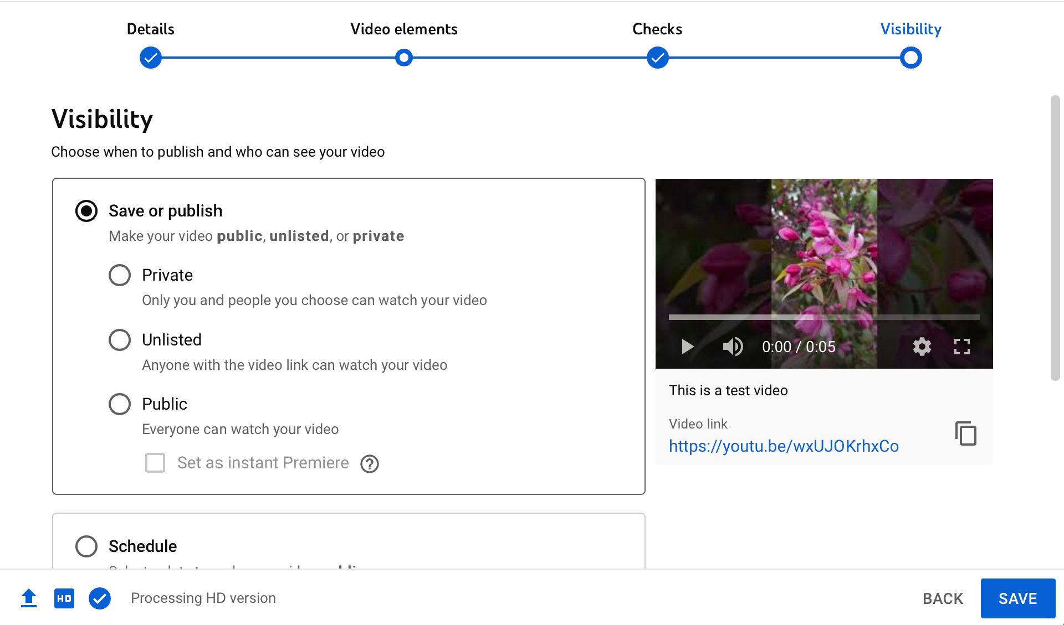The image size is (1064, 625).
Task: Go to the Details step
Action: pyautogui.click(x=151, y=58)
